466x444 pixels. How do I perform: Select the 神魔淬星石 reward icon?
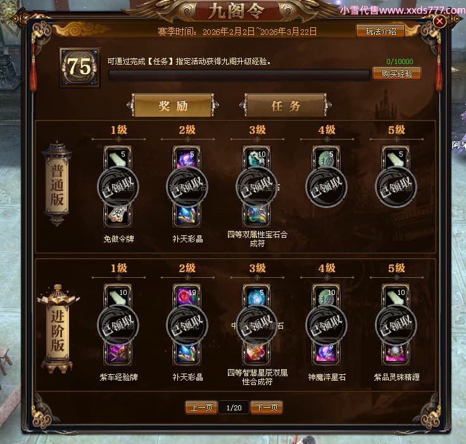click(326, 354)
